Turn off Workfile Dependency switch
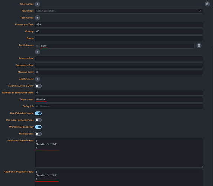This screenshot has height=186, width=213. click(38, 127)
